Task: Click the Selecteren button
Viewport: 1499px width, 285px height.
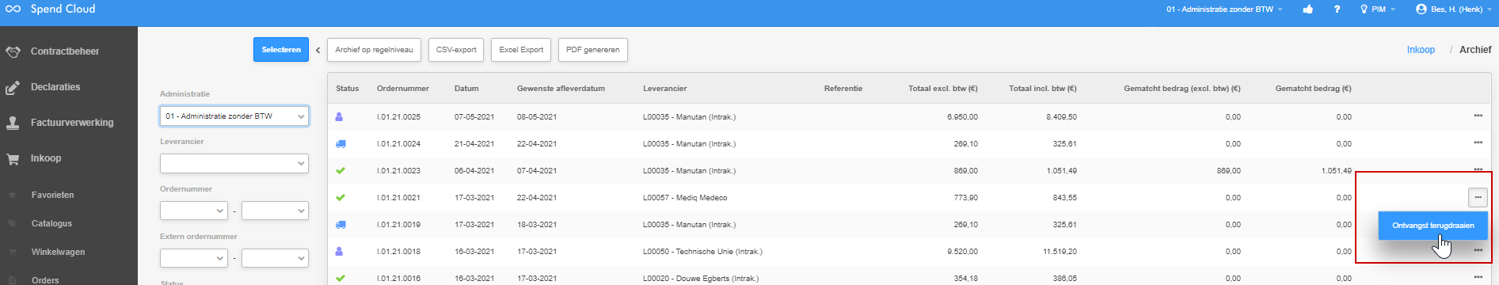Action: [x=281, y=50]
